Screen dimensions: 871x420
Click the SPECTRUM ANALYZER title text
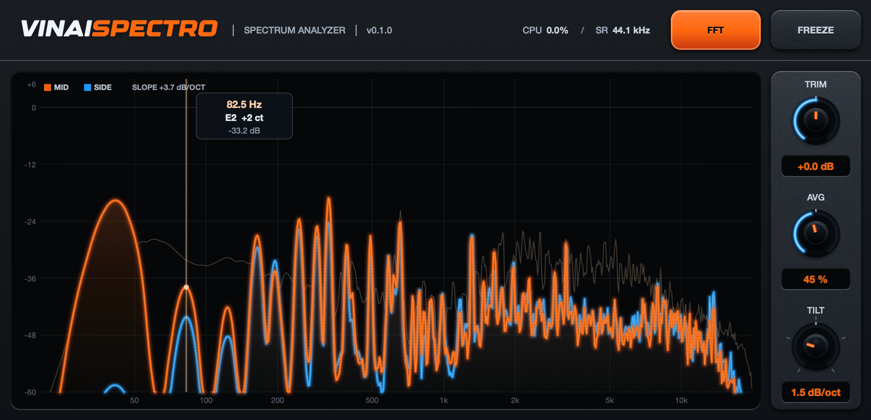coord(294,30)
